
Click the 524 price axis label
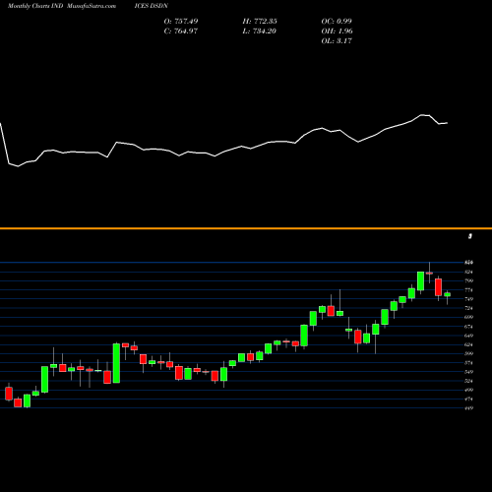click(468, 381)
